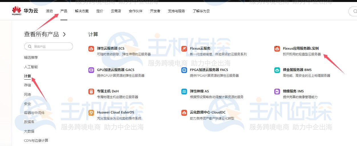Select the 容器与中间件 category
Image resolution: width=357 pixels, height=146 pixels.
[x=35, y=113]
